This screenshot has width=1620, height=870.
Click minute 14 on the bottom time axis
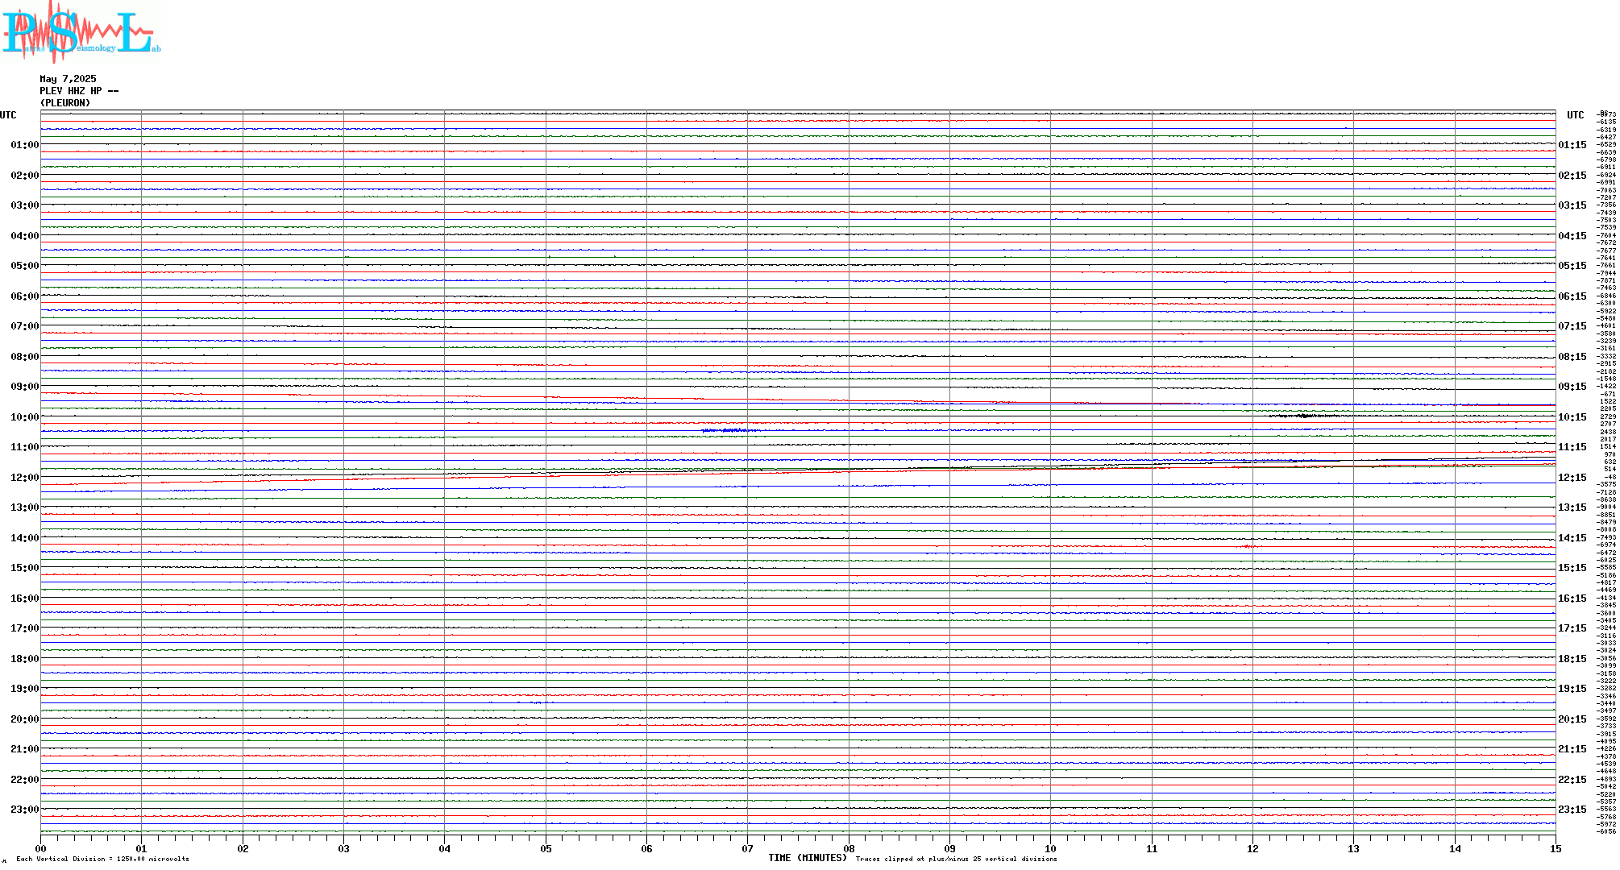coord(1455,848)
